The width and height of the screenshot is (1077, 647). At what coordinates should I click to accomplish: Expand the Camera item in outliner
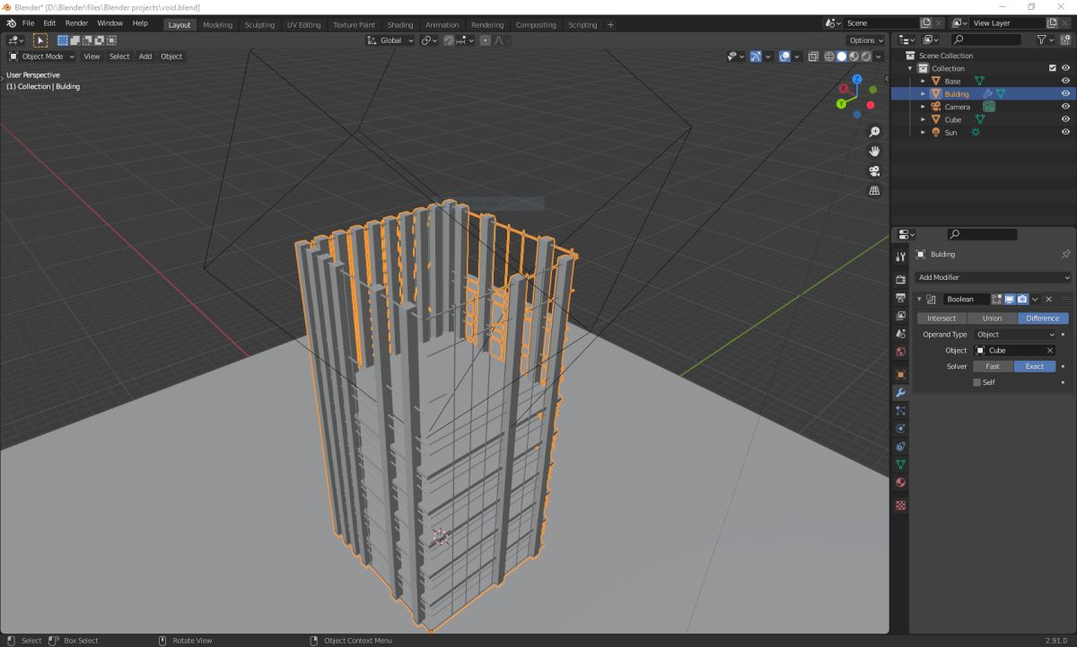[923, 107]
